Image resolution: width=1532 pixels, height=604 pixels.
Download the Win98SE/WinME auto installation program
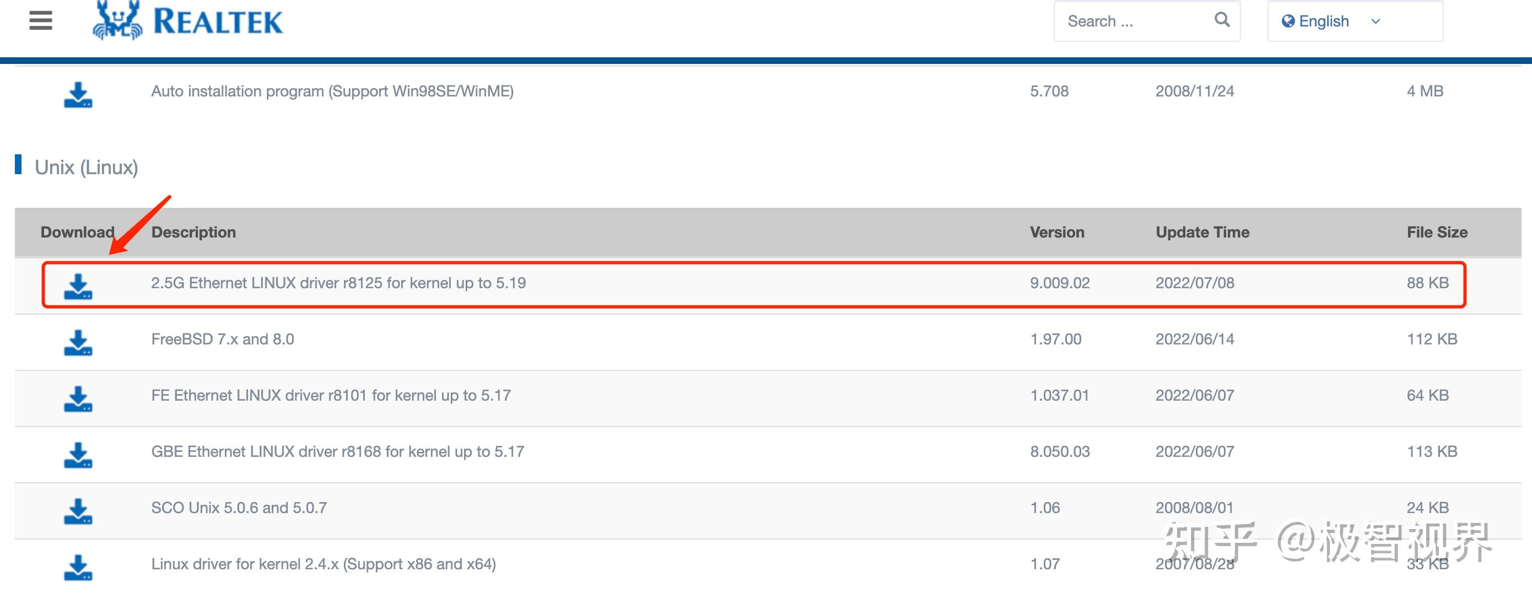(x=78, y=95)
